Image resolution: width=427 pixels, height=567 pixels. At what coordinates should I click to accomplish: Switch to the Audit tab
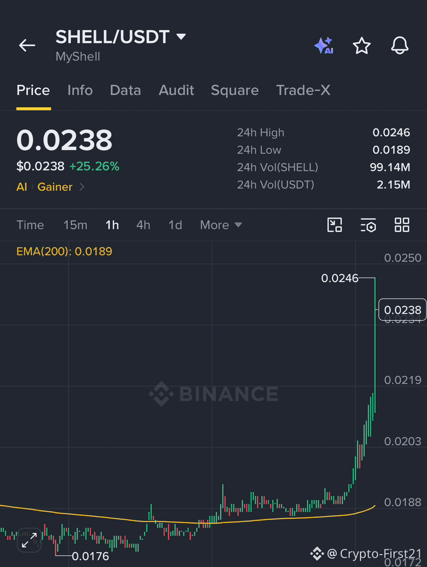[x=176, y=90]
